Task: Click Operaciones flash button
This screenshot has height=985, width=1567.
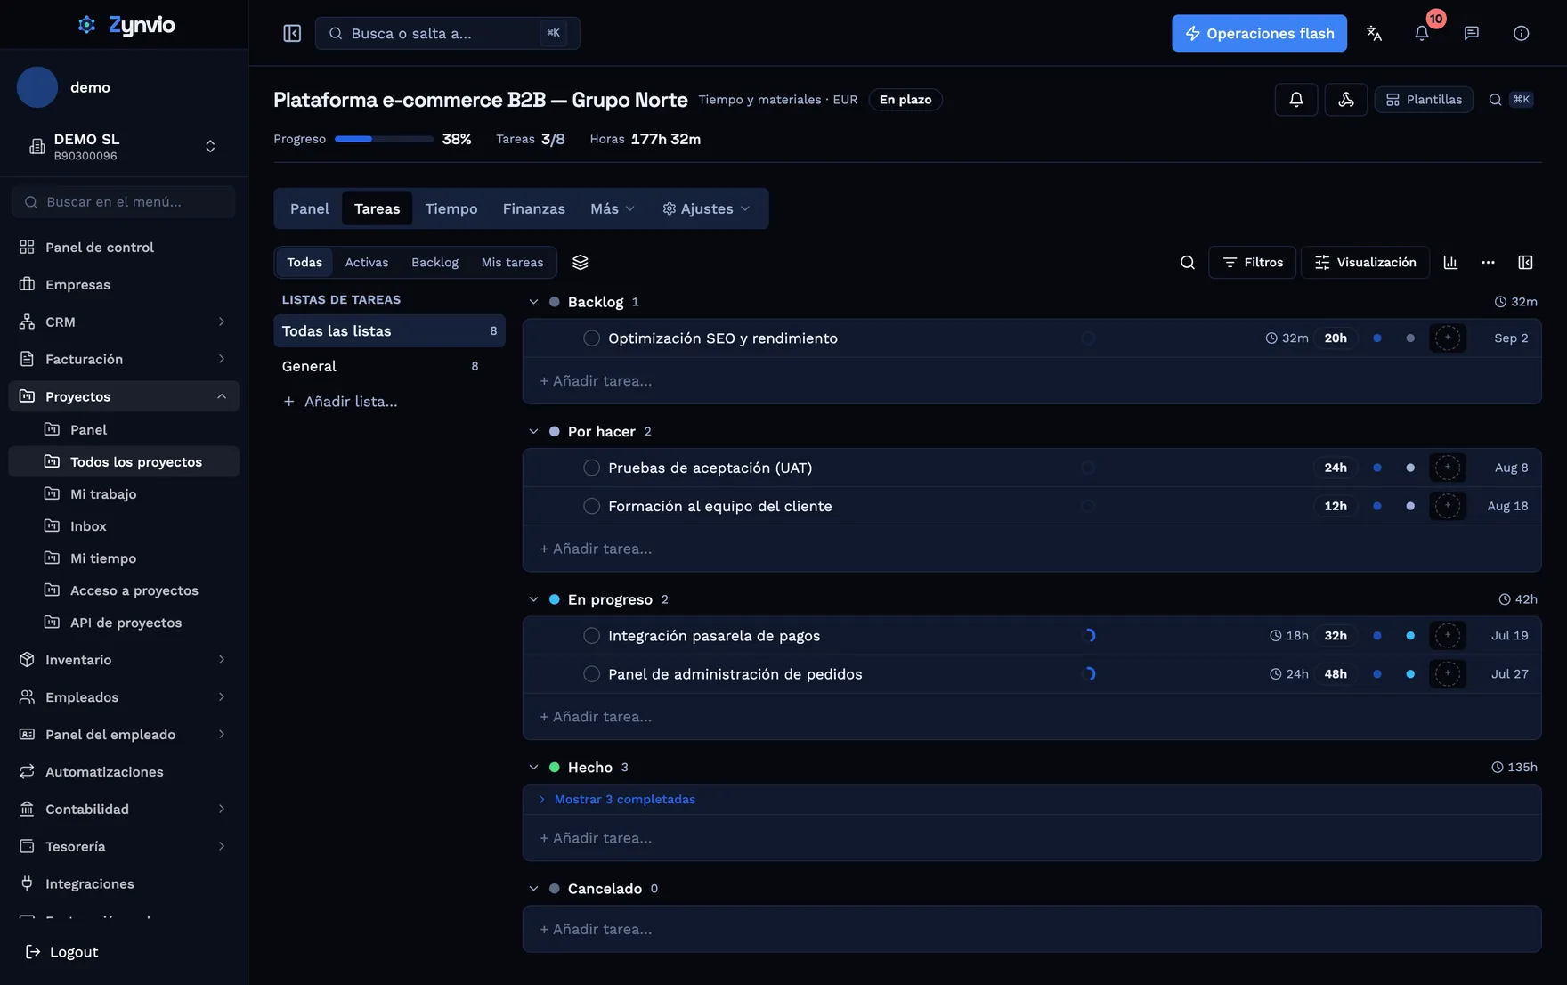Action: point(1259,33)
